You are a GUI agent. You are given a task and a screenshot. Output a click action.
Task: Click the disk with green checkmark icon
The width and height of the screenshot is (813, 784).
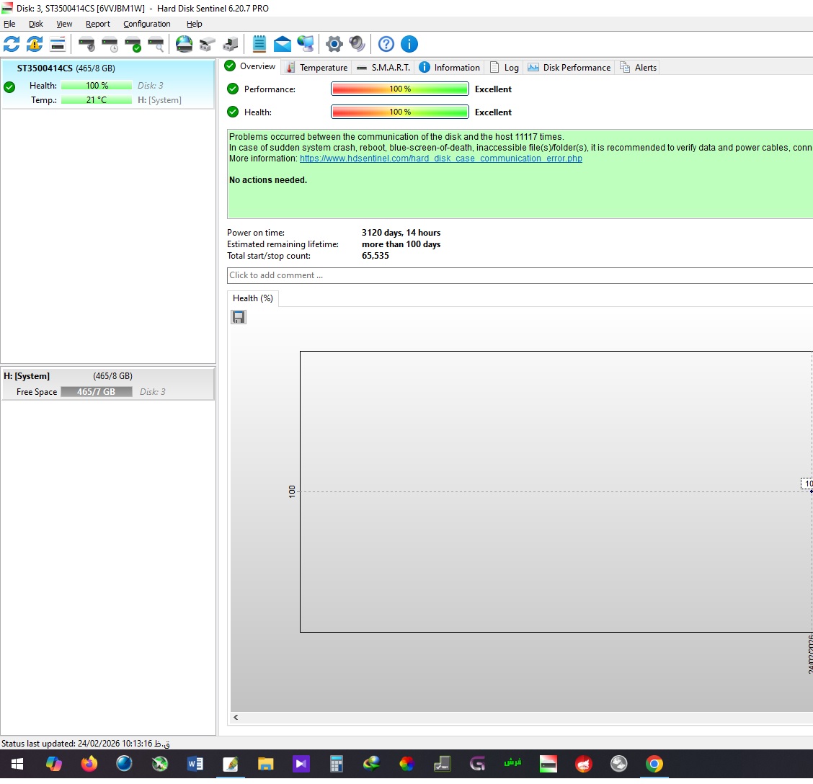133,44
